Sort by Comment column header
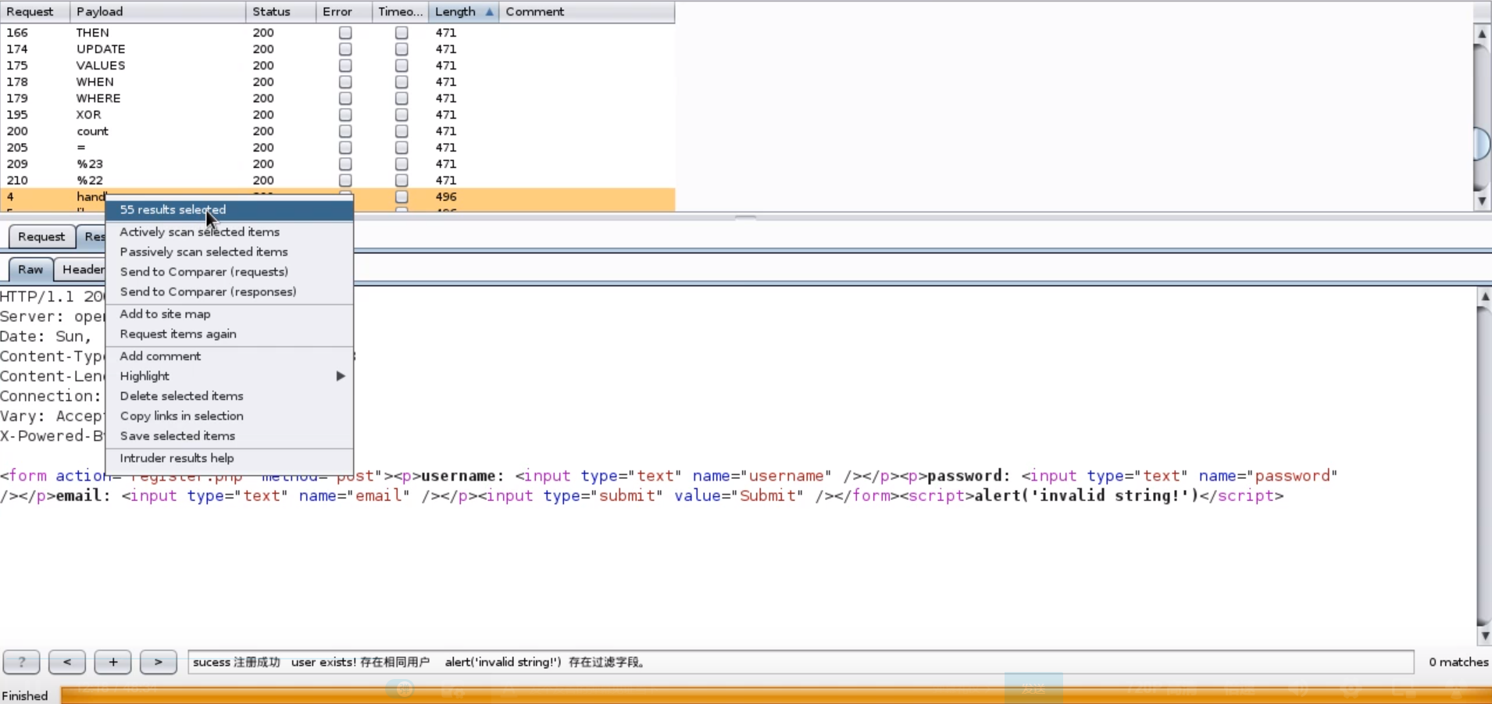 pos(587,12)
